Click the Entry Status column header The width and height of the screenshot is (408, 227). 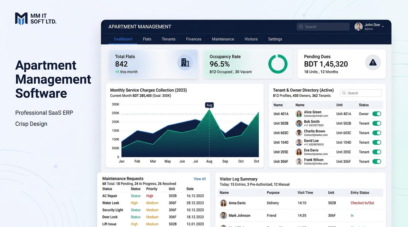[x=360, y=193]
